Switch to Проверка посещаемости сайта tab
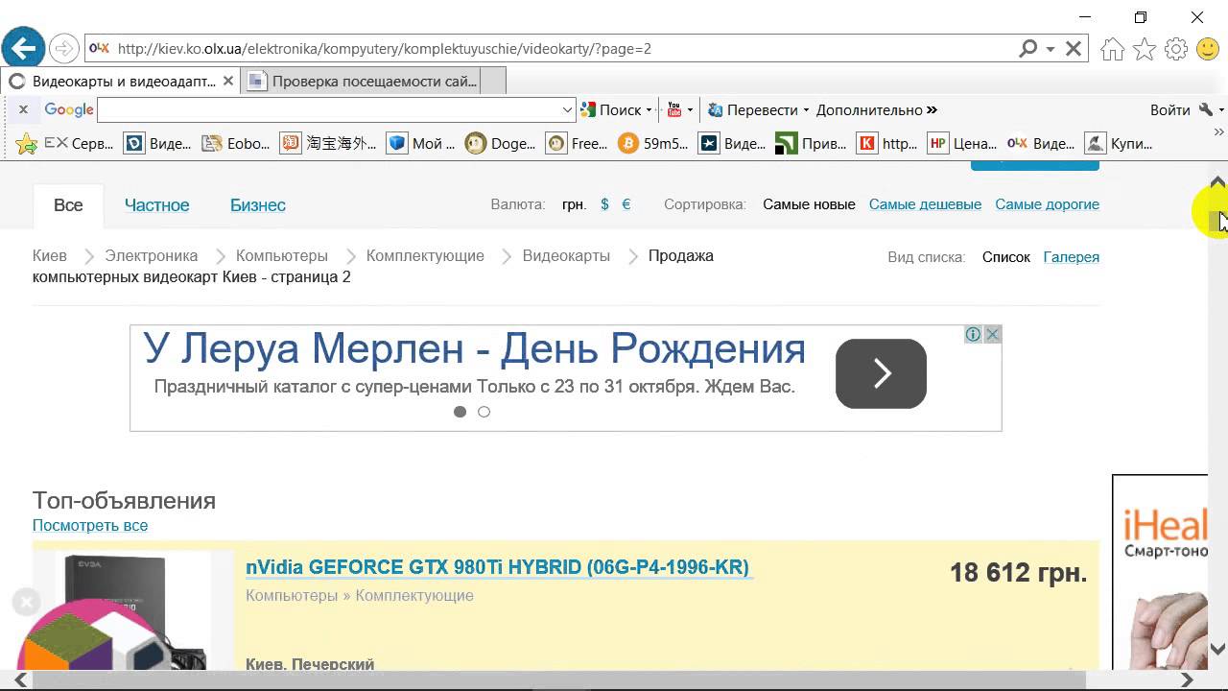This screenshot has width=1228, height=691. point(361,82)
